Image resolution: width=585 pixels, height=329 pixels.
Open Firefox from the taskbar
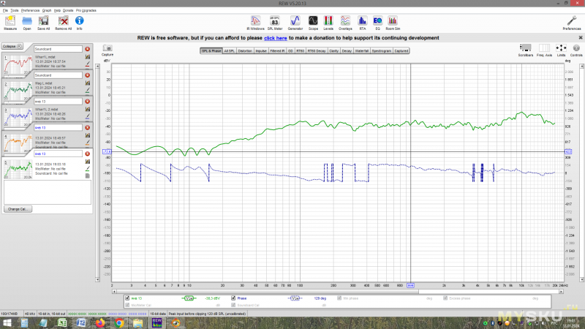tap(100, 322)
